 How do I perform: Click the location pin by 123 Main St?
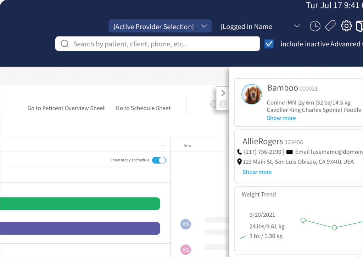[x=239, y=162]
